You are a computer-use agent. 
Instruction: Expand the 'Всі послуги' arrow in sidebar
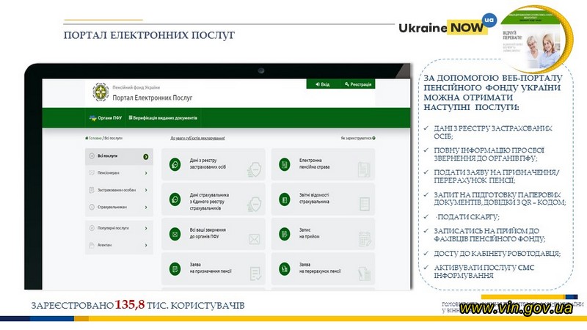click(x=145, y=157)
